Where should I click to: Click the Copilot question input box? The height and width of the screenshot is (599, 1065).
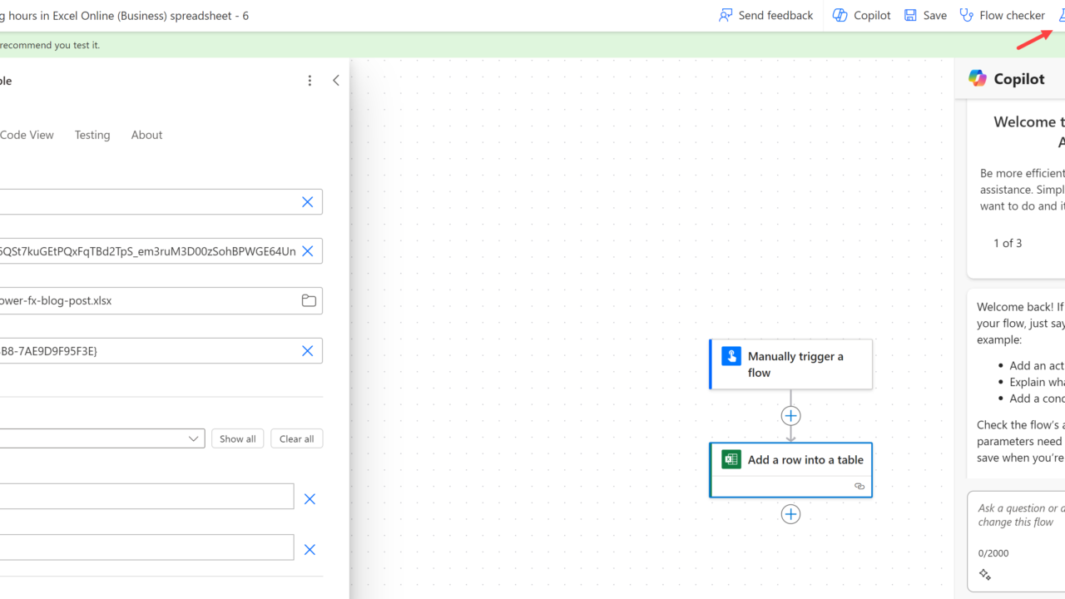1019,516
